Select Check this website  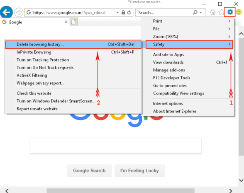73,93
